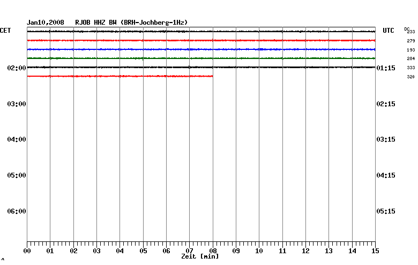Click the DC column header
The width and height of the screenshot is (418, 265).
click(x=407, y=29)
